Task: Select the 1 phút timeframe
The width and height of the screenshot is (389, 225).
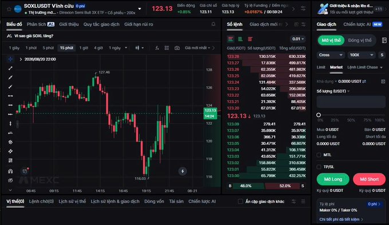Action: [31, 48]
